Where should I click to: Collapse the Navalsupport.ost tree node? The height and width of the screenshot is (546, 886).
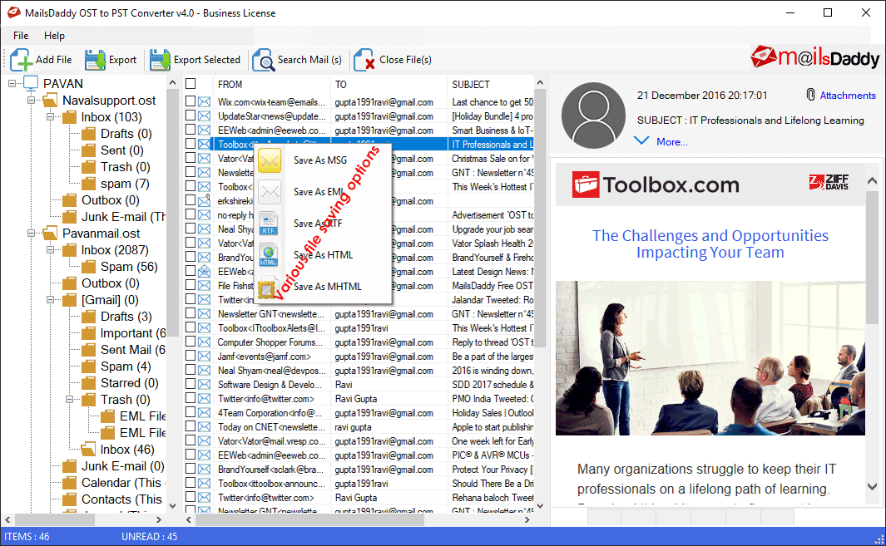(31, 101)
